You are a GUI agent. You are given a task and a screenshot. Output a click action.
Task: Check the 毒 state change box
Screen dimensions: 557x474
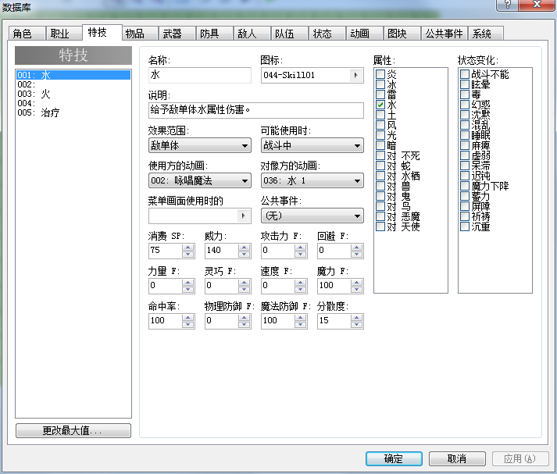[465, 94]
